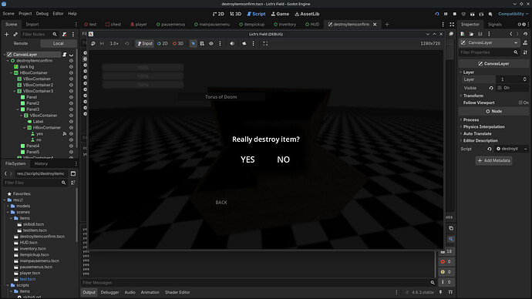The image size is (532, 299).
Task: Open the Script property dropdown arrow
Action: [525, 149]
